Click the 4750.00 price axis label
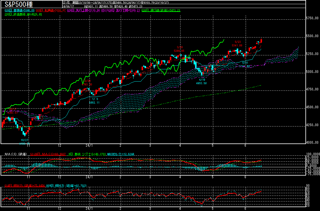320x211 pixels. click(313, 90)
